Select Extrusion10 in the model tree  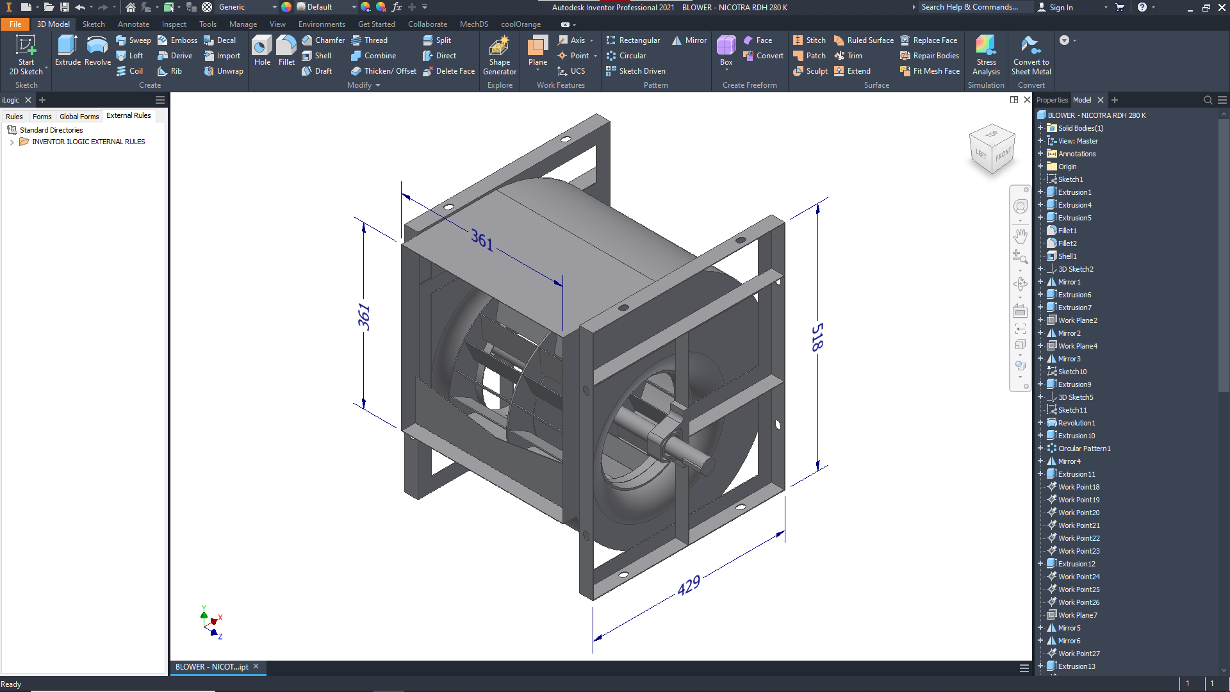pos(1076,436)
